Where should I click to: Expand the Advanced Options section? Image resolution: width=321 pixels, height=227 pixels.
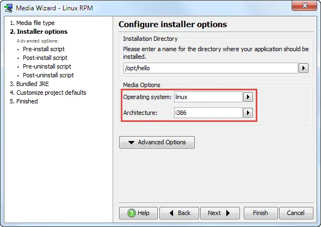pos(157,142)
